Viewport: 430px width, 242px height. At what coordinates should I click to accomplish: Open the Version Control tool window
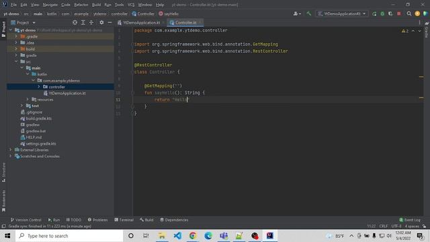[26, 220]
